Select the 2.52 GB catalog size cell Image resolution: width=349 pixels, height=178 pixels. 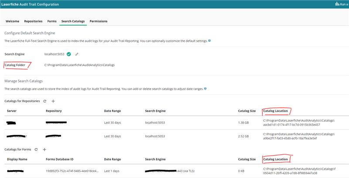click(243, 136)
